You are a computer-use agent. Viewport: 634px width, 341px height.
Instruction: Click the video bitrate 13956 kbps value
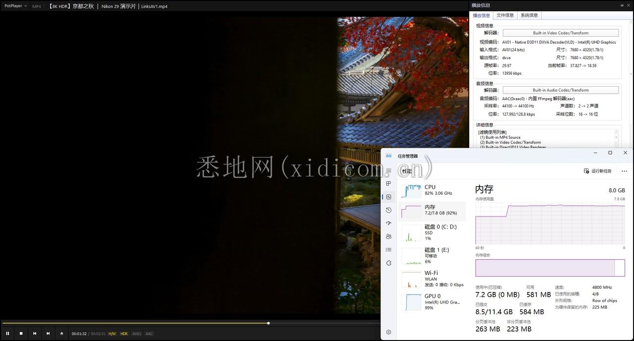pos(512,73)
